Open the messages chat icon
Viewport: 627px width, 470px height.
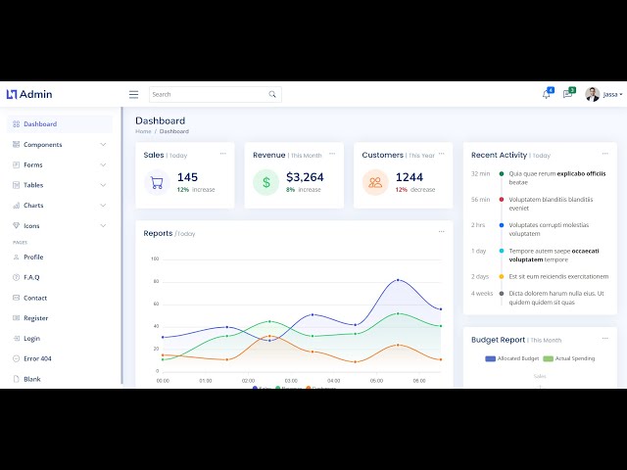coord(567,94)
